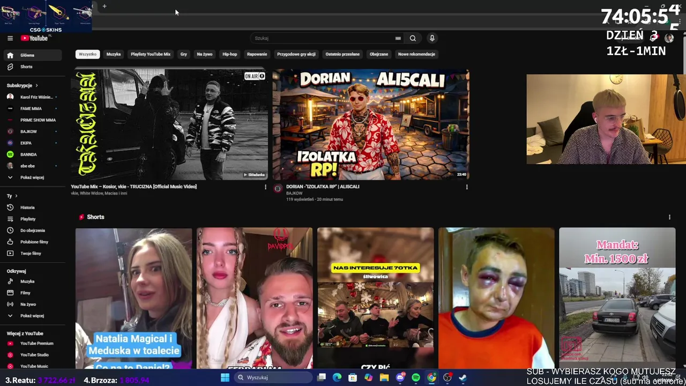686x386 pixels.
Task: Select the Rapowanie filter chip
Action: [x=257, y=54]
